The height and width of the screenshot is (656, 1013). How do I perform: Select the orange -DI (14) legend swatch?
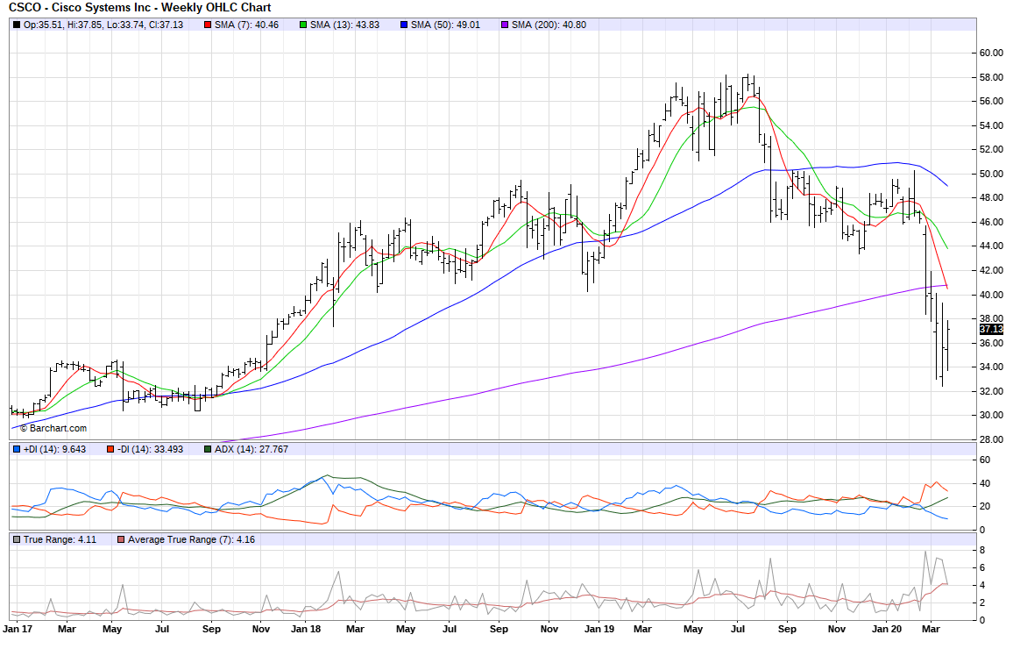(x=111, y=449)
